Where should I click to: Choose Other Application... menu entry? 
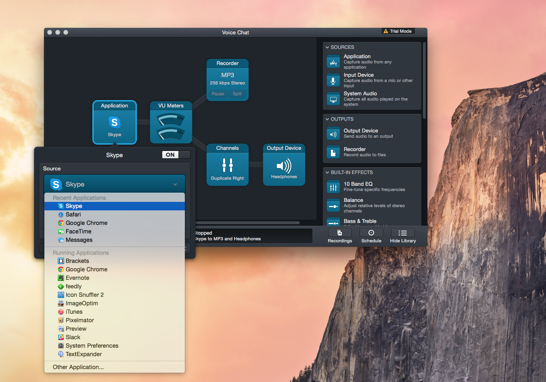(x=115, y=367)
